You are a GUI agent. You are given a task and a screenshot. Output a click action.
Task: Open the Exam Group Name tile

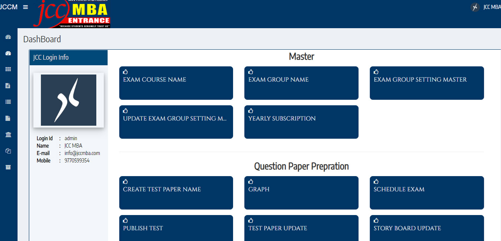(x=301, y=83)
